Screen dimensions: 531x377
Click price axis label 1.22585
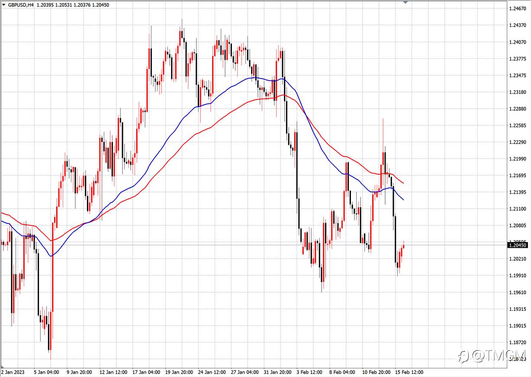click(x=518, y=125)
